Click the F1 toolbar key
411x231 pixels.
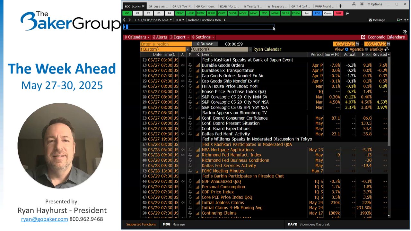[x=138, y=13]
